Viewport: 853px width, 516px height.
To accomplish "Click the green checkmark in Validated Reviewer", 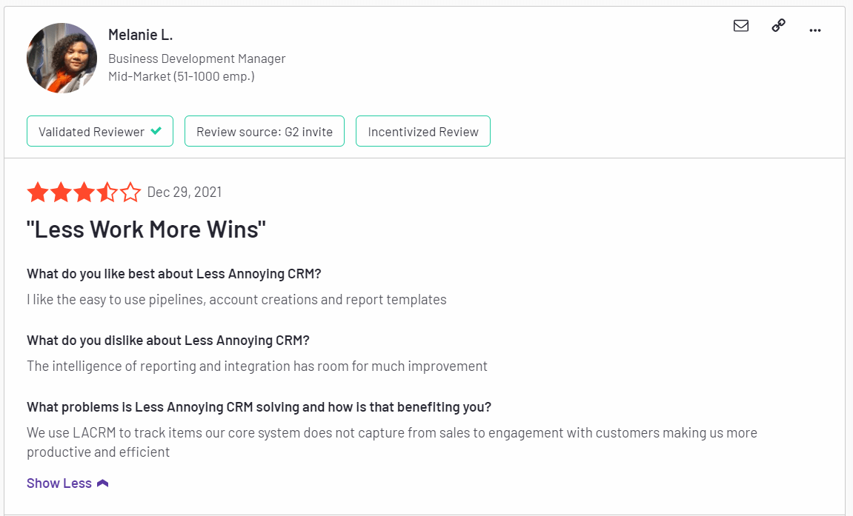I will point(156,130).
